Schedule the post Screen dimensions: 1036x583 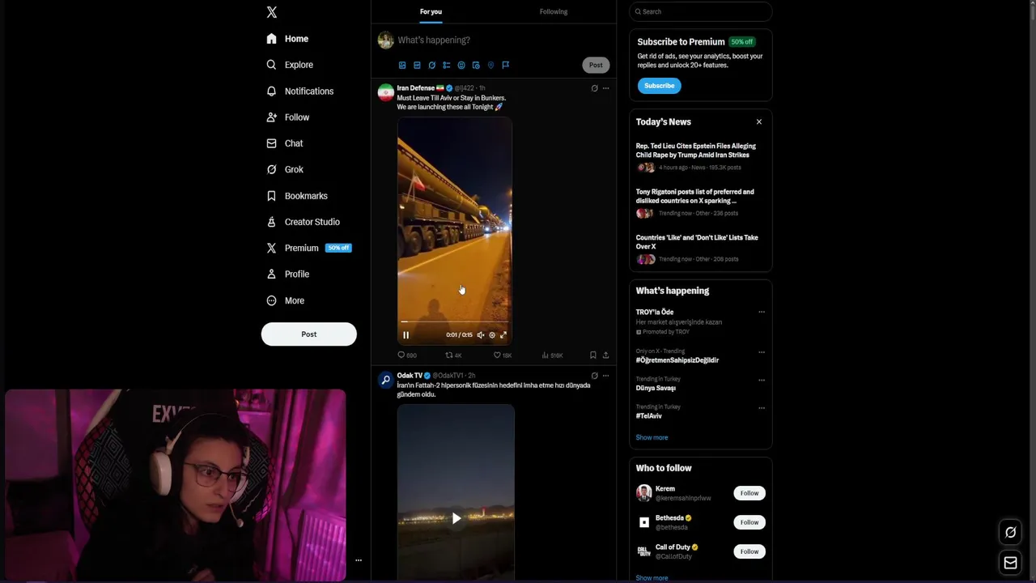click(x=476, y=65)
